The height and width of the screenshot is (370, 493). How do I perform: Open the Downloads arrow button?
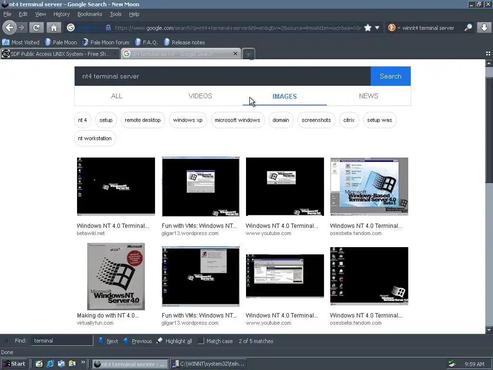pos(484,27)
